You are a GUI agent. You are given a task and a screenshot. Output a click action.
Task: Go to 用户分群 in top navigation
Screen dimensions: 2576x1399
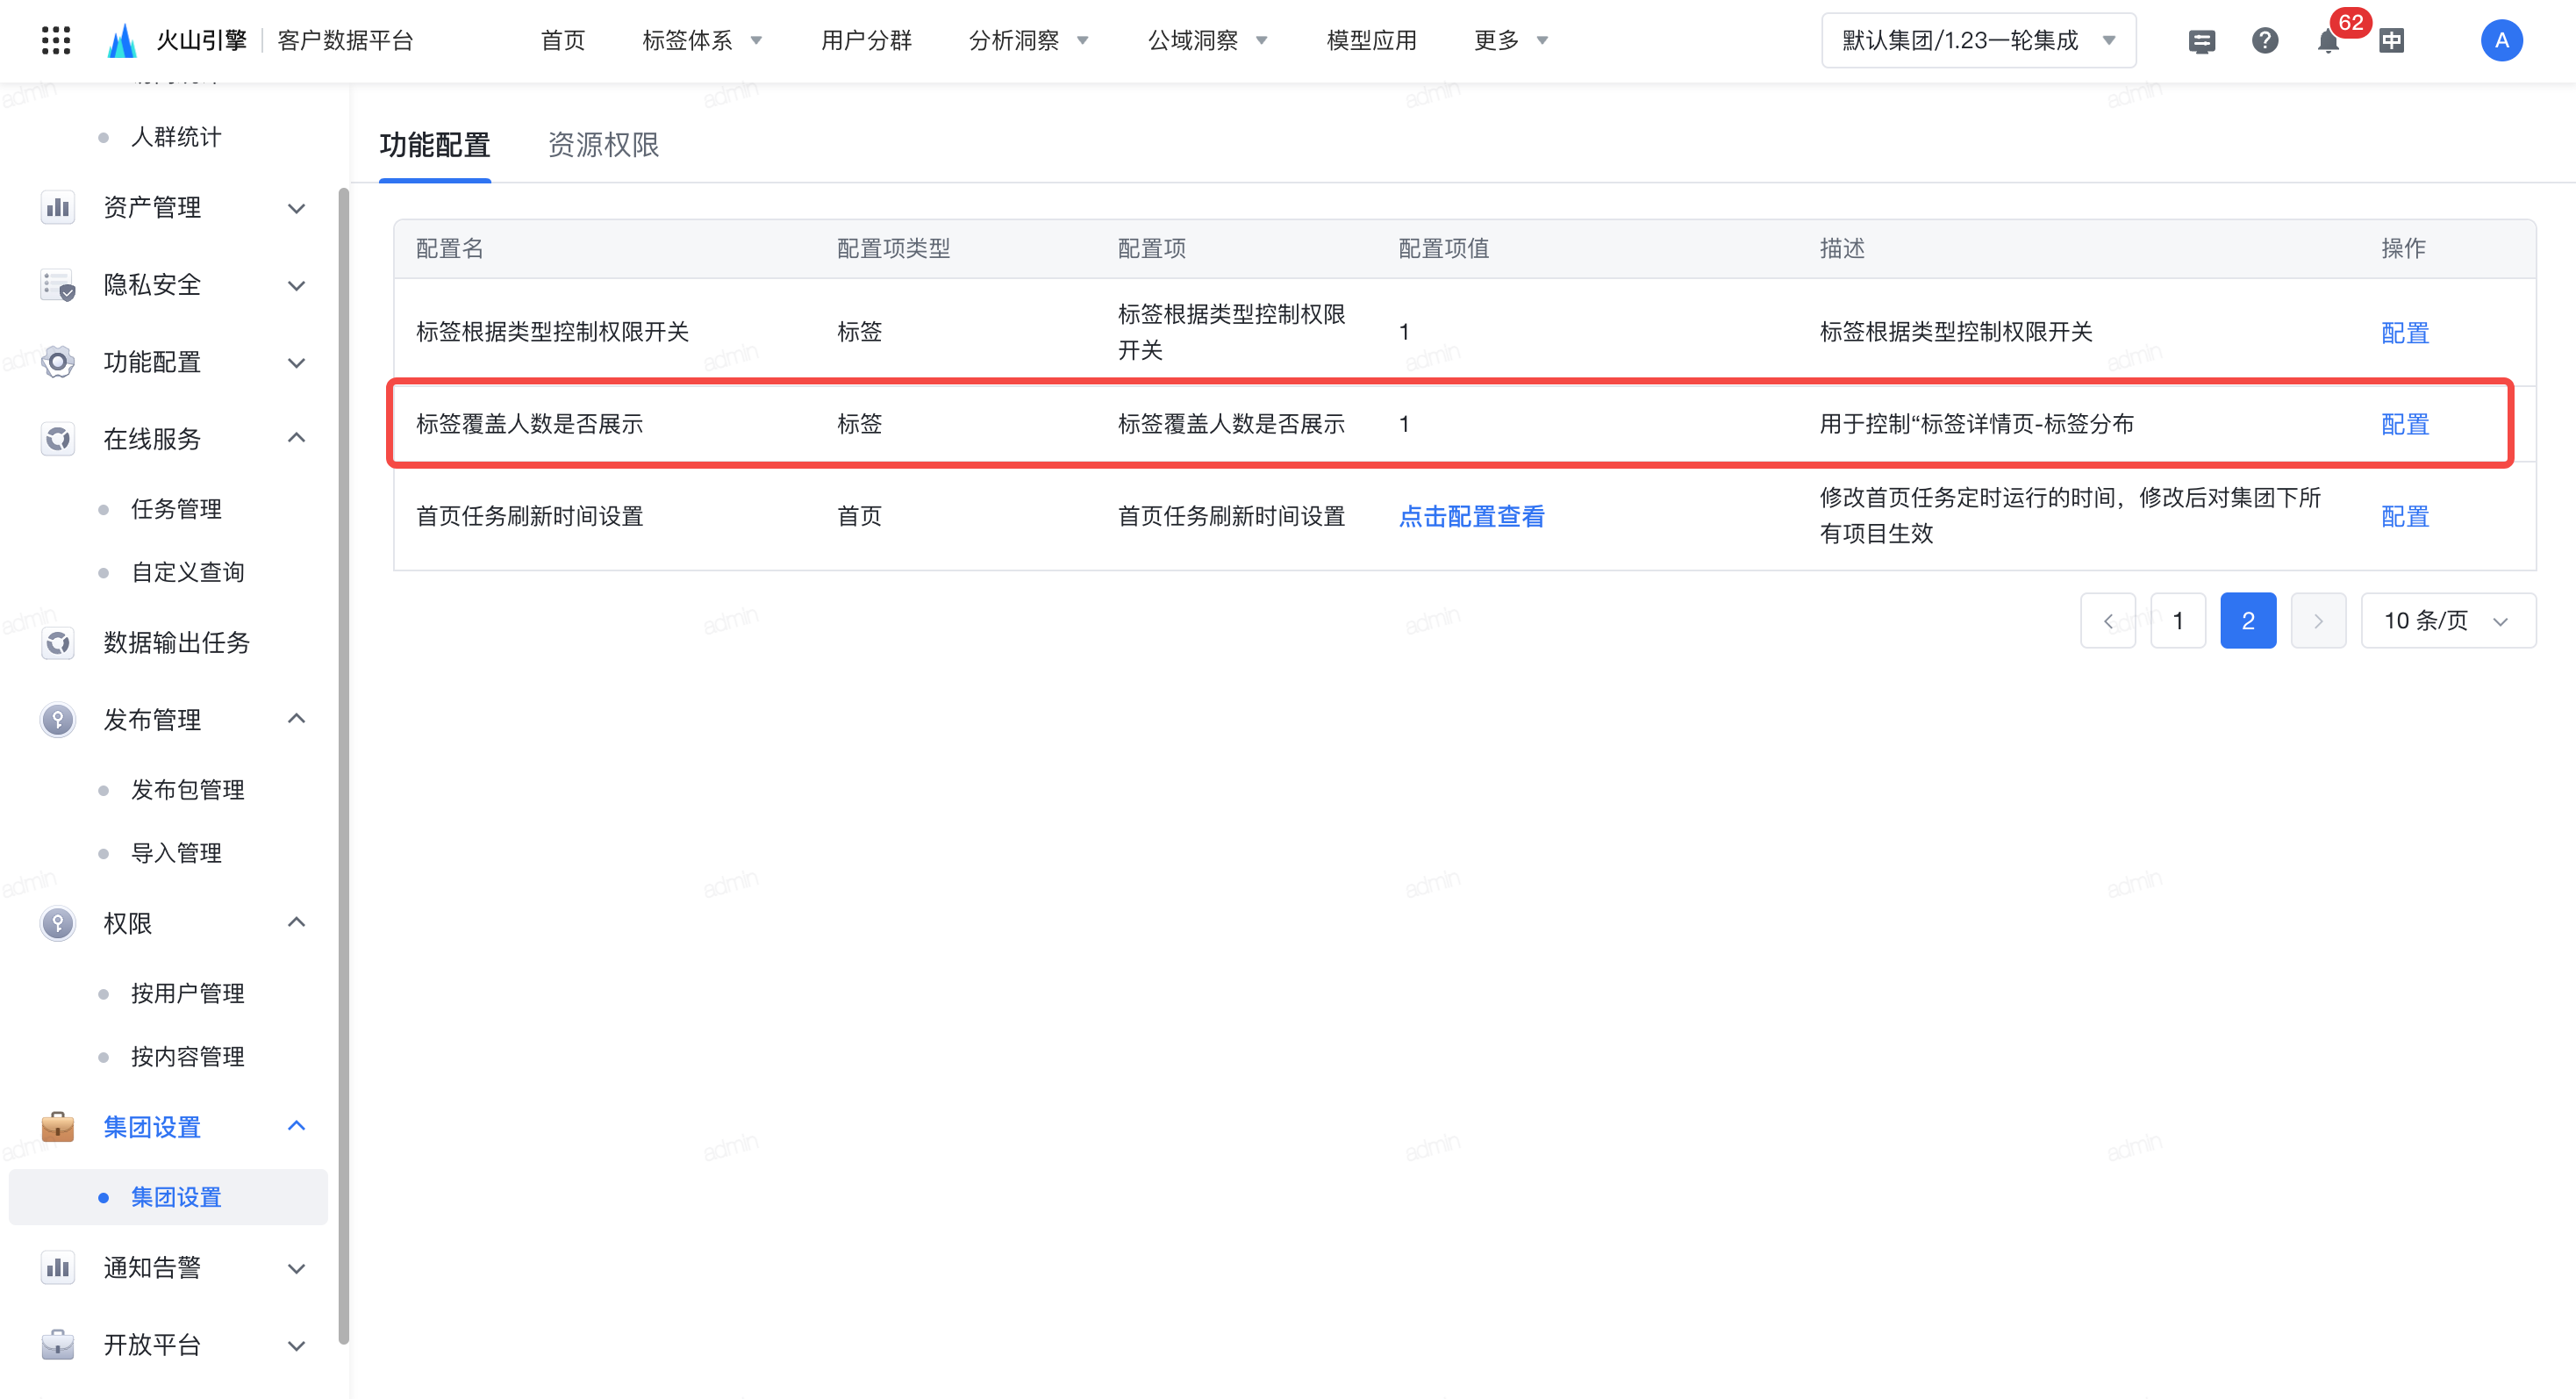(x=866, y=40)
